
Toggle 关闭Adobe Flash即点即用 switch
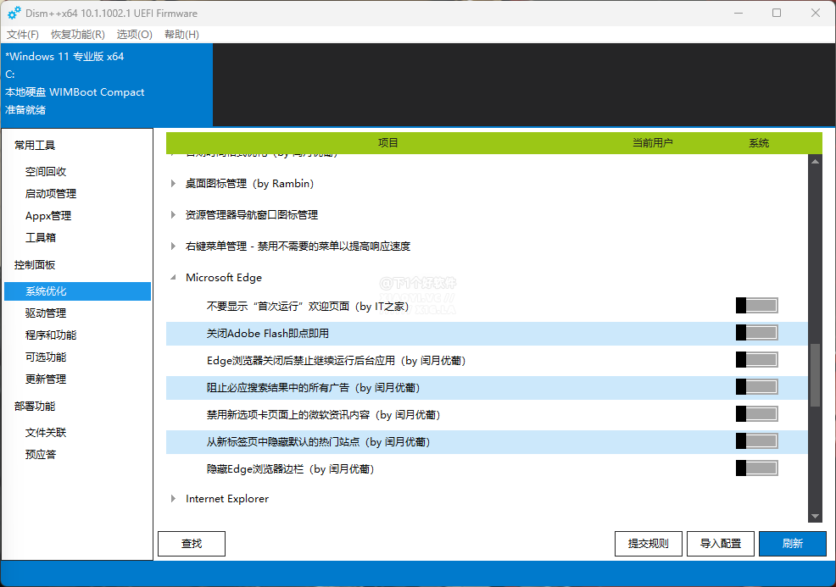pos(756,333)
